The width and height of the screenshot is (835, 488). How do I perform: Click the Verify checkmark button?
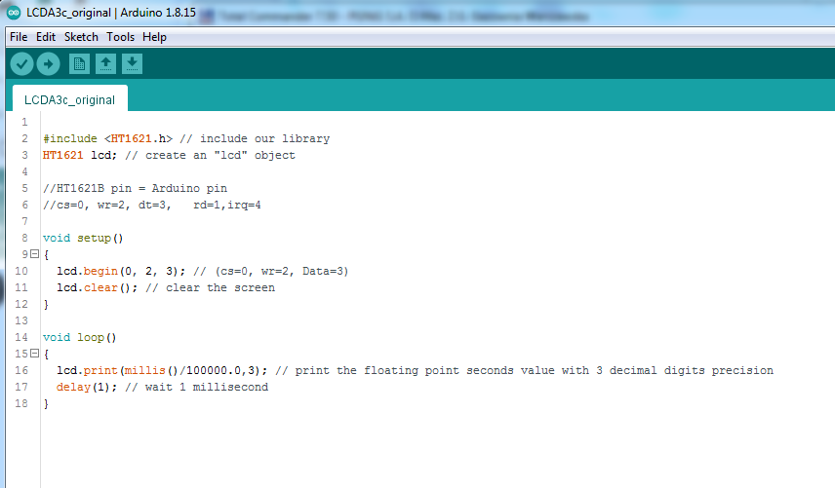pos(21,64)
